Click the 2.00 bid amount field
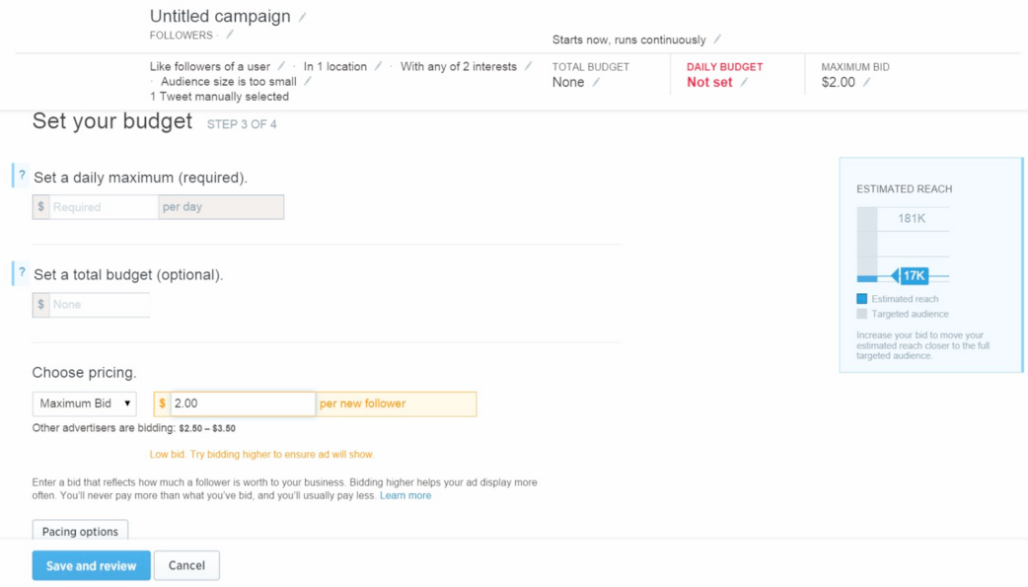This screenshot has height=587, width=1028. pyautogui.click(x=242, y=404)
